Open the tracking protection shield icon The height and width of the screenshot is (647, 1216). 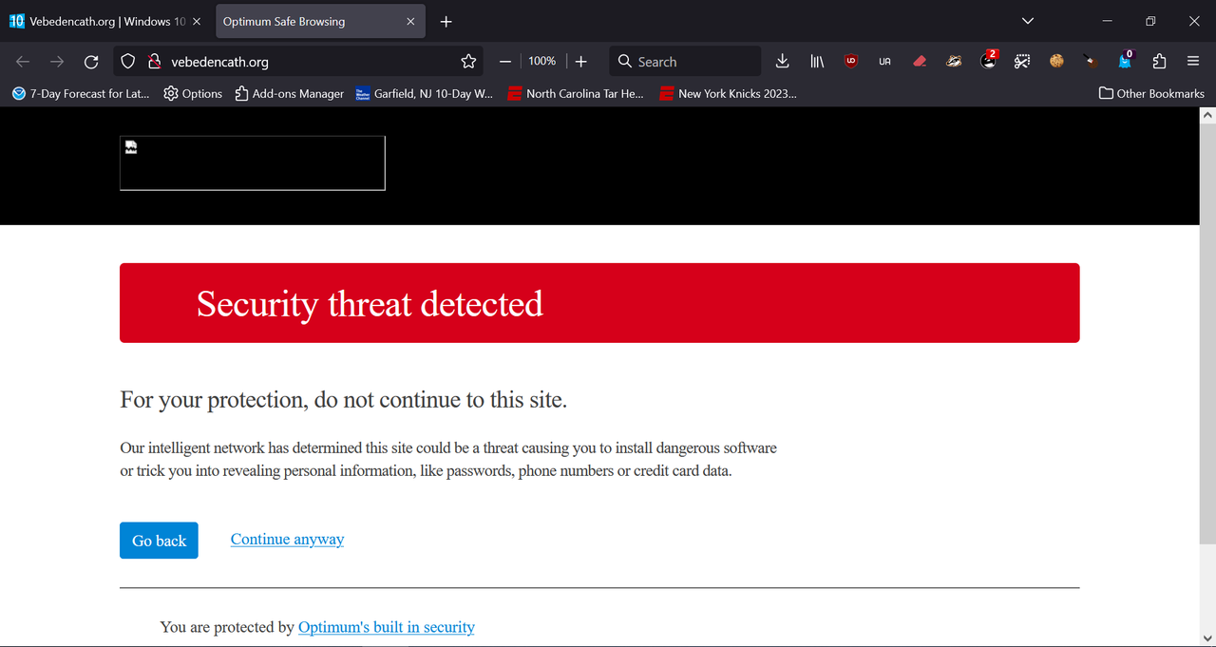tap(128, 62)
